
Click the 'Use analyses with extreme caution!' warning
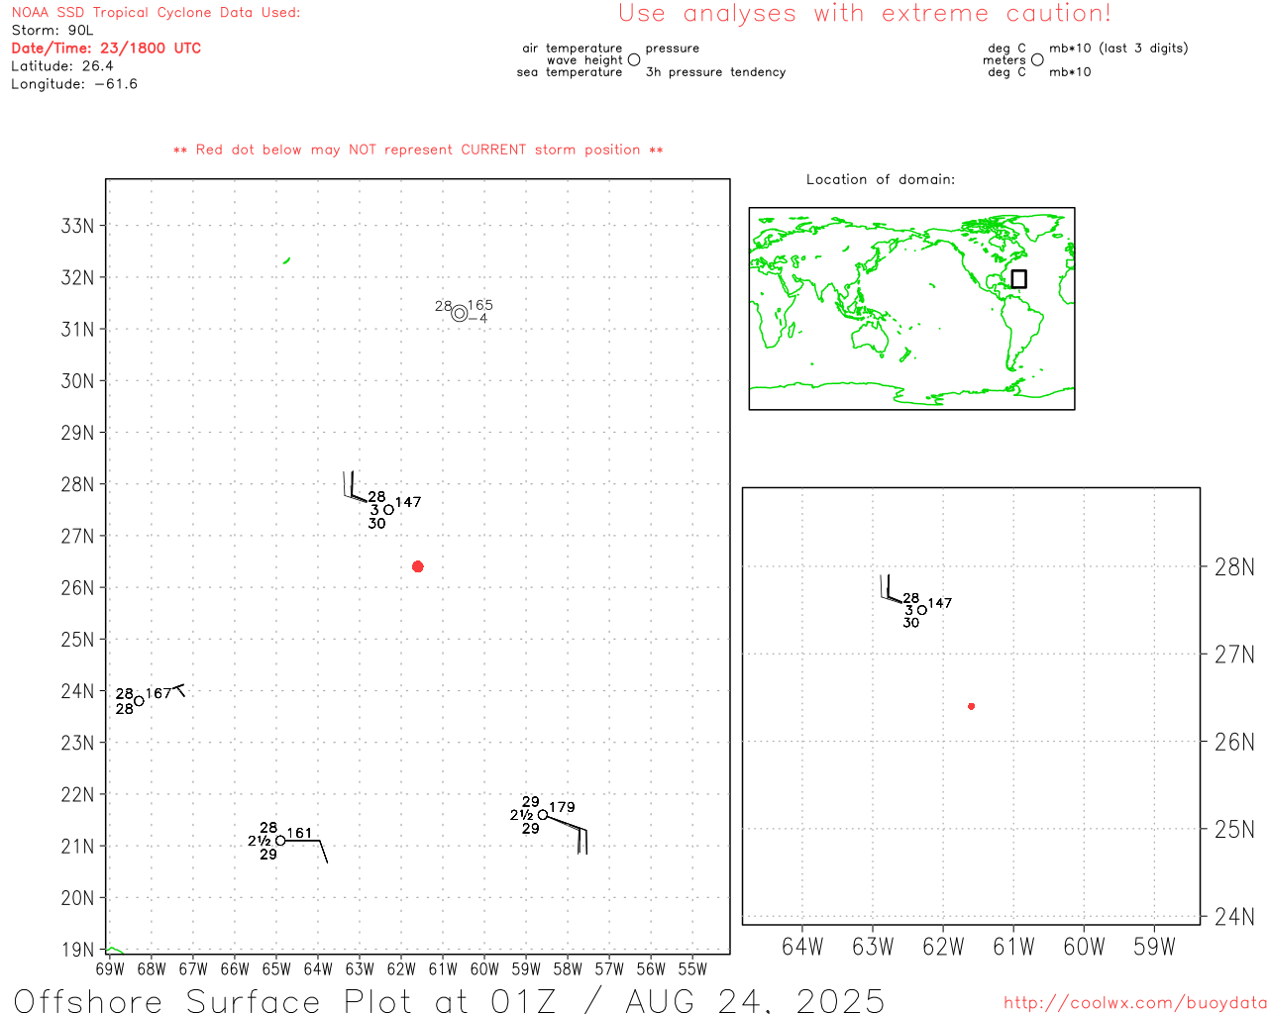click(x=865, y=14)
